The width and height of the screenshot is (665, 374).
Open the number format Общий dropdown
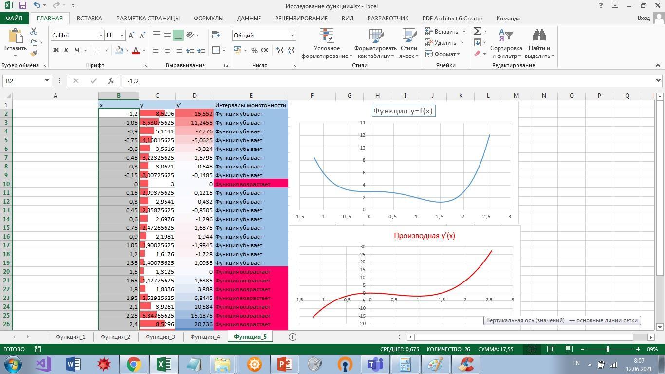tap(292, 36)
